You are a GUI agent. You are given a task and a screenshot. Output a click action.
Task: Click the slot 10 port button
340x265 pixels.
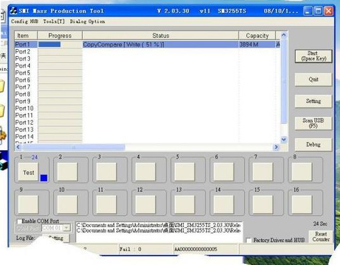tap(68, 204)
